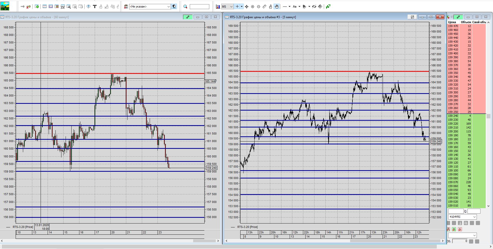Click the person icon right of client dropdown

coord(174,7)
